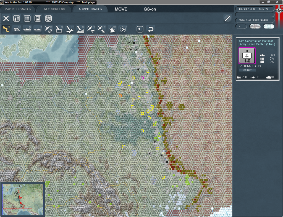Viewport: 283px width, 217px height.
Task: Click the 44th Construction Battalion unit name
Action: click(256, 41)
